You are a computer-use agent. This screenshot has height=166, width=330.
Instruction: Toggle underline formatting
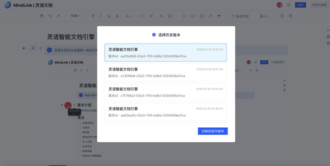pos(109,16)
